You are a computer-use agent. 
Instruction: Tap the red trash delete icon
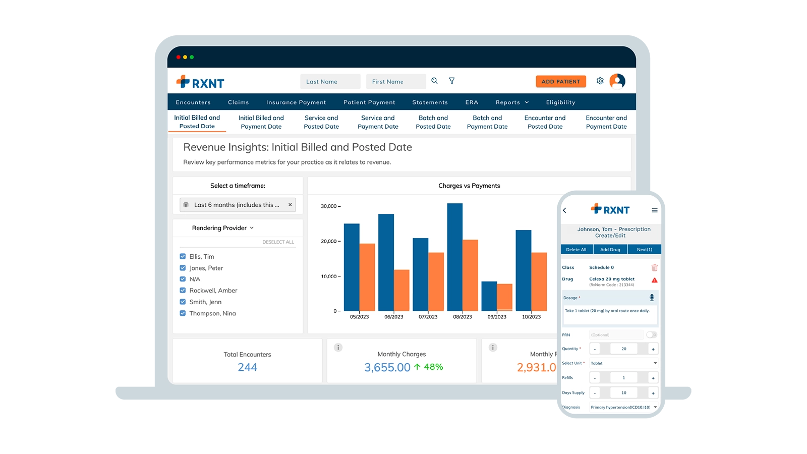click(655, 267)
